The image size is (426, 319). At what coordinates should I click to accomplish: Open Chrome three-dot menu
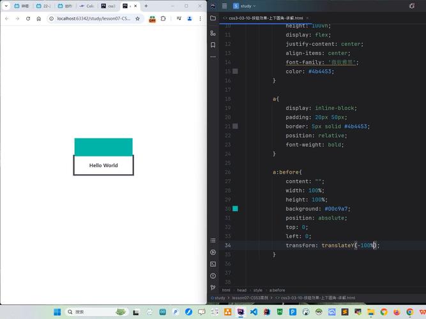coord(201,19)
